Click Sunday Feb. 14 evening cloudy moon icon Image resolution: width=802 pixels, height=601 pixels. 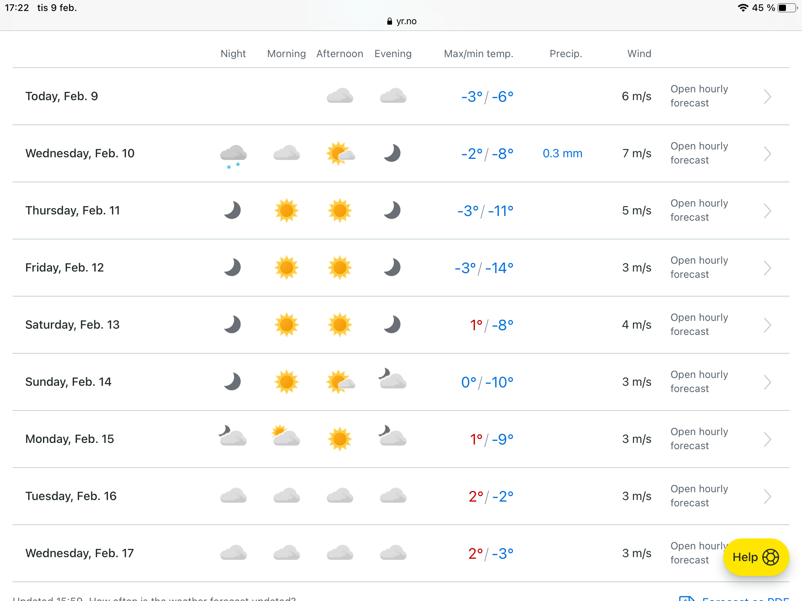pos(393,380)
